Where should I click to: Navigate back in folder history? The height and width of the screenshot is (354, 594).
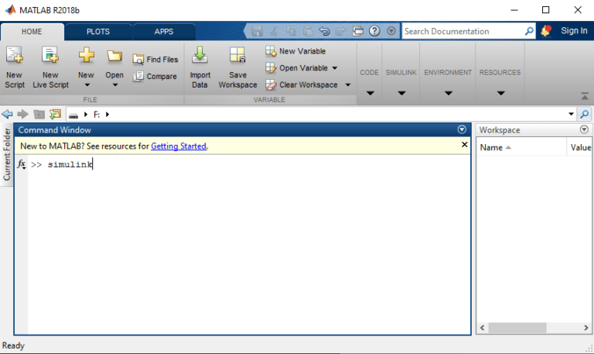tap(7, 114)
